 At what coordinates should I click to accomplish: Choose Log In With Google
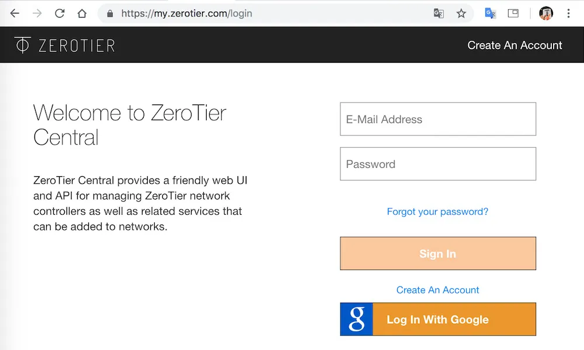pos(437,319)
